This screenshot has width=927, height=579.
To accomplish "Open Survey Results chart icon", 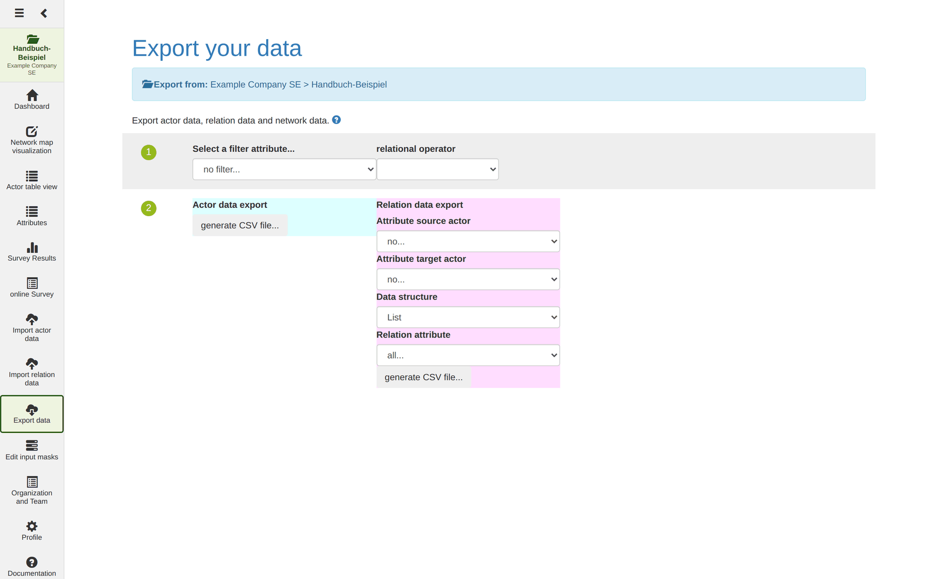I will [x=32, y=248].
